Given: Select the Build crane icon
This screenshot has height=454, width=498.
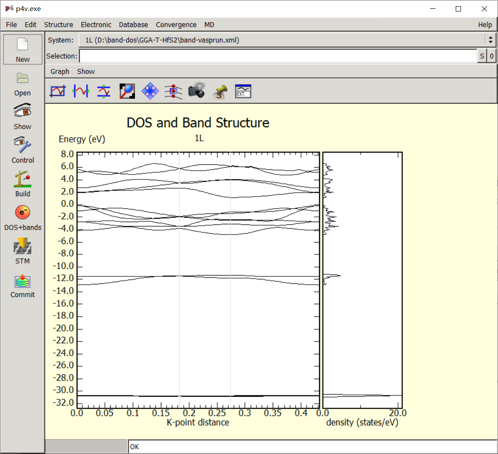Looking at the screenshot, I should [x=22, y=179].
